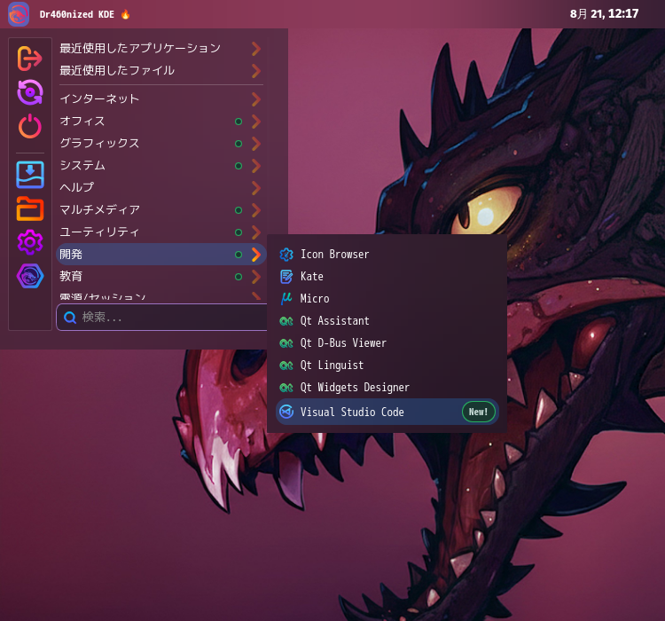Click the Micro editor mu icon
665x621 pixels.
point(286,298)
